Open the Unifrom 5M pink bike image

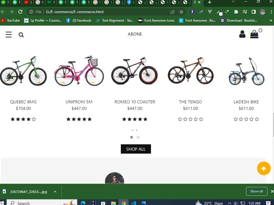coord(79,71)
